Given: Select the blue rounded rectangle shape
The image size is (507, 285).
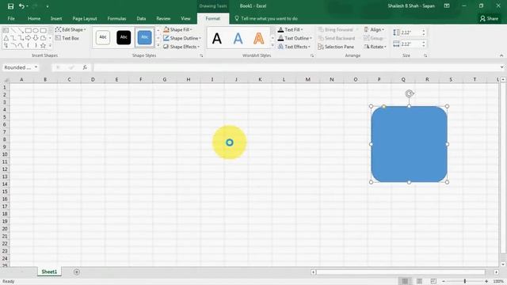Looking at the screenshot, I should tap(409, 144).
